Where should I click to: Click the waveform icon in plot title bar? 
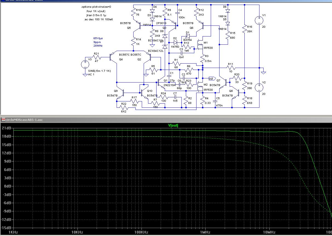pos(3,120)
